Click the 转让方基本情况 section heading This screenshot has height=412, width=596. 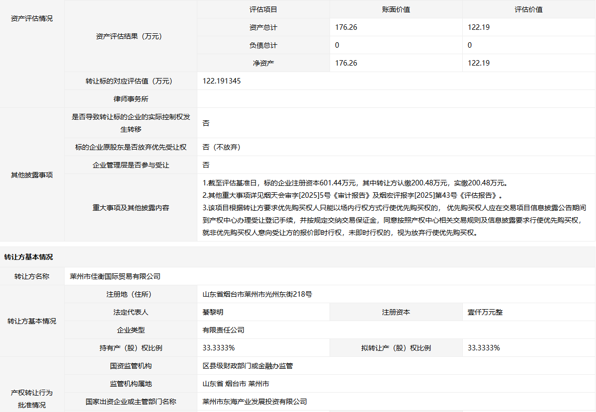tap(28, 257)
